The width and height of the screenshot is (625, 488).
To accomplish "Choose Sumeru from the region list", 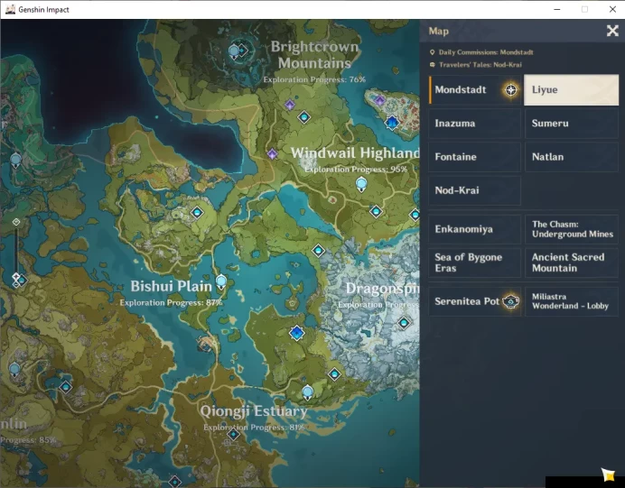I will coord(571,124).
